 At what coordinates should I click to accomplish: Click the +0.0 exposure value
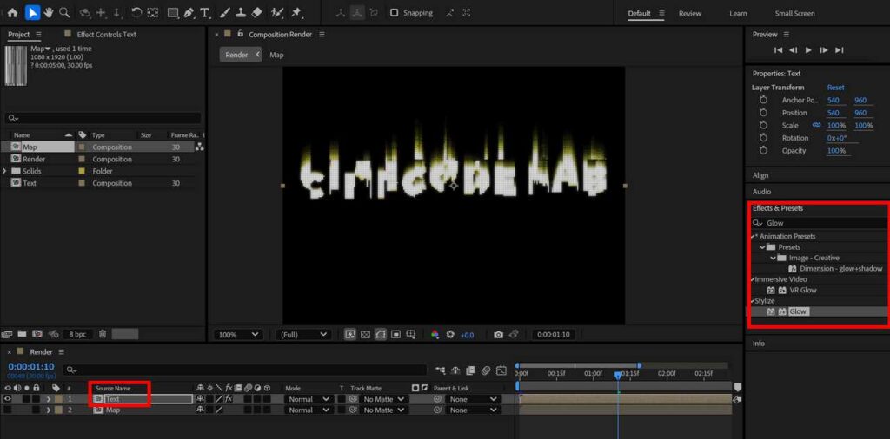pos(467,335)
